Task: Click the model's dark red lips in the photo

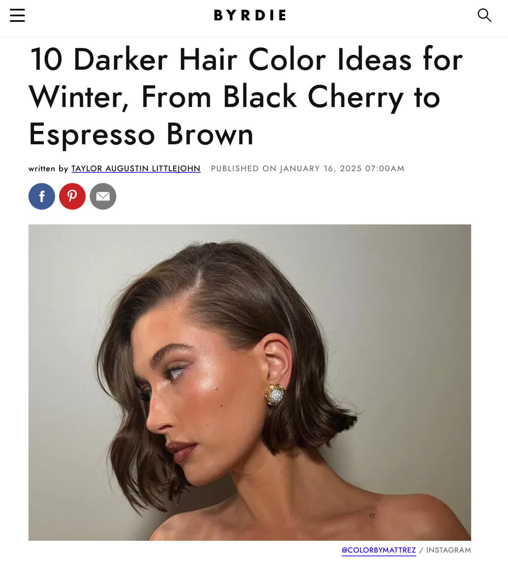Action: pos(182,450)
